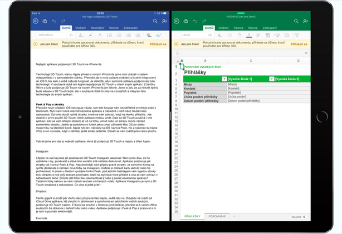Screen dimensions: 342x234
Task: Select the [Kontakt] cell in Excel
Action: pos(251,89)
